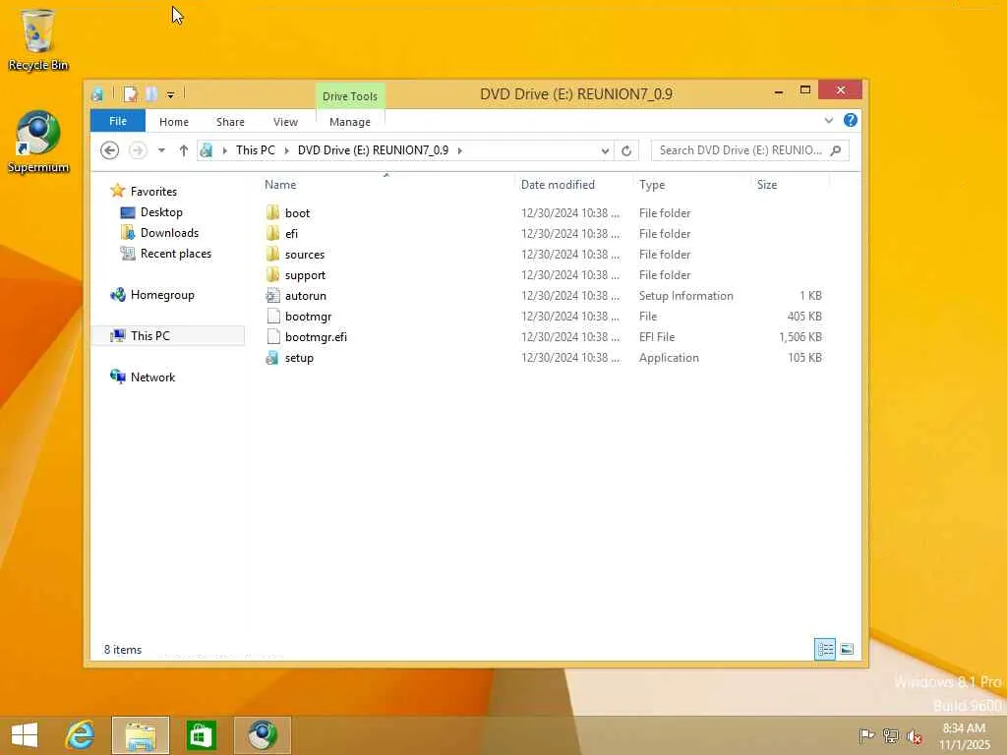Click the Forward navigation arrow
1007x755 pixels.
[x=138, y=150]
